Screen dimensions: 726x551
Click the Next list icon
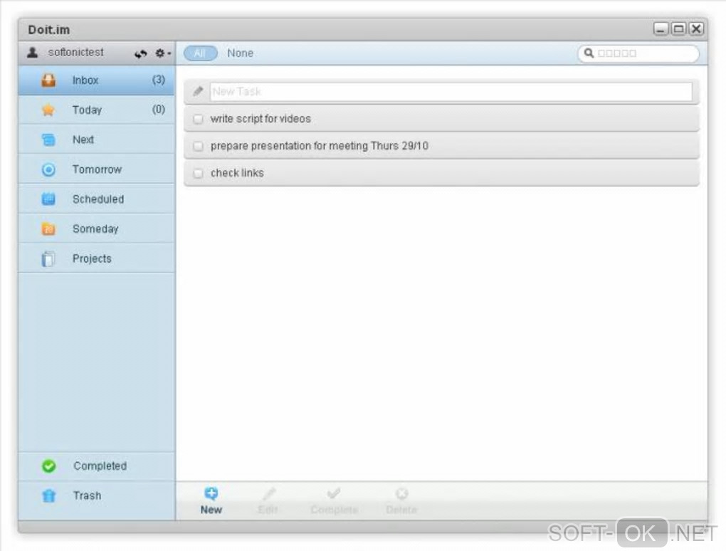48,140
